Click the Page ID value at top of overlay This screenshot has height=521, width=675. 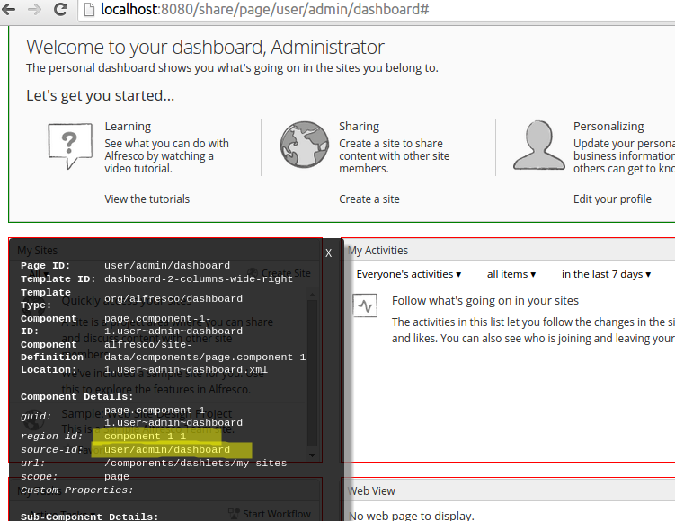(167, 266)
